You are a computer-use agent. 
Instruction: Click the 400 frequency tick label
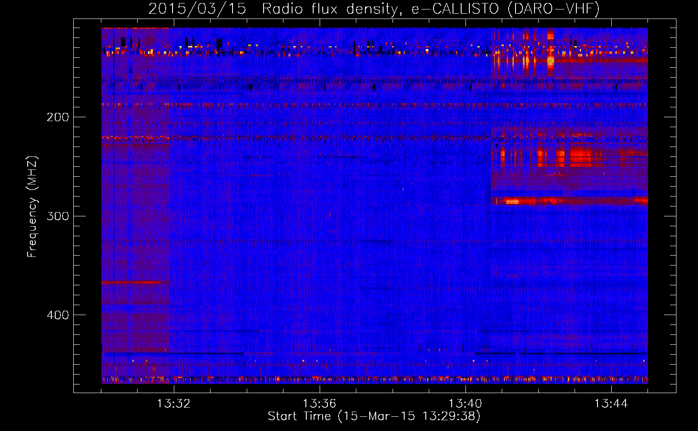coord(58,315)
